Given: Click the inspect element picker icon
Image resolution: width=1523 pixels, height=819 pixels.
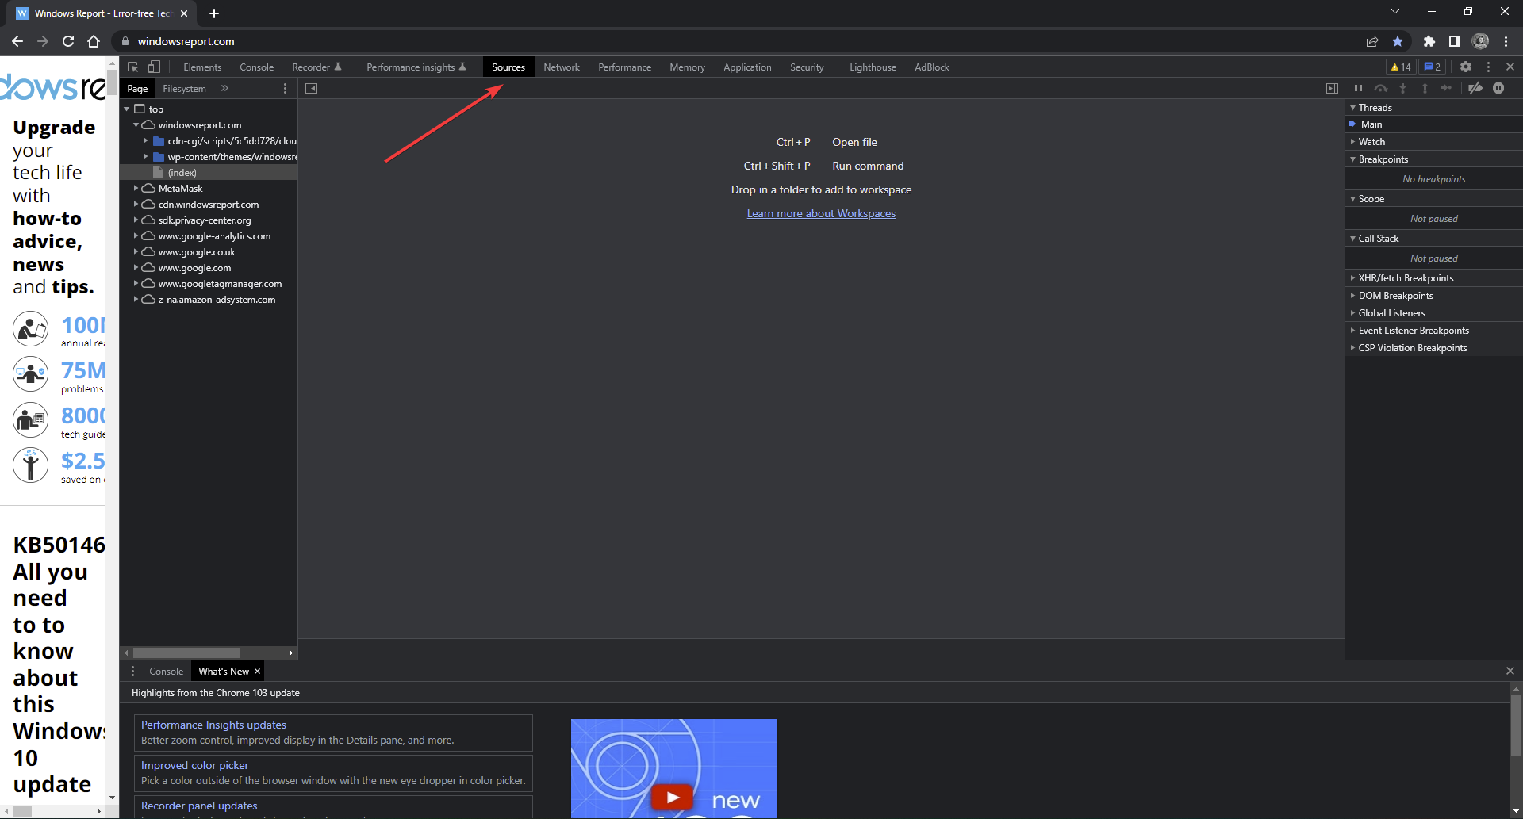Looking at the screenshot, I should (132, 67).
